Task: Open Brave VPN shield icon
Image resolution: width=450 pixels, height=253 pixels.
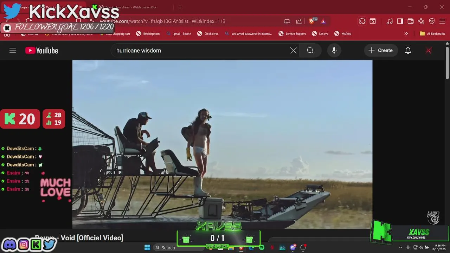Action: point(432,21)
